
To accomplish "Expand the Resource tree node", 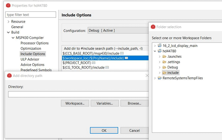I will point(9,21).
